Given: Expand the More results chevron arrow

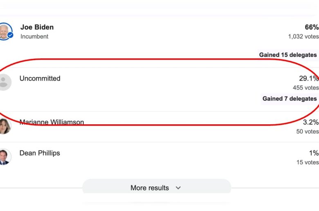Looking at the screenshot, I should (x=178, y=188).
